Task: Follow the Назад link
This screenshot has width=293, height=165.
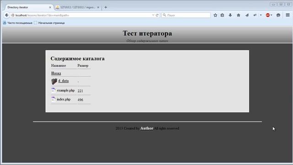Action: click(56, 73)
